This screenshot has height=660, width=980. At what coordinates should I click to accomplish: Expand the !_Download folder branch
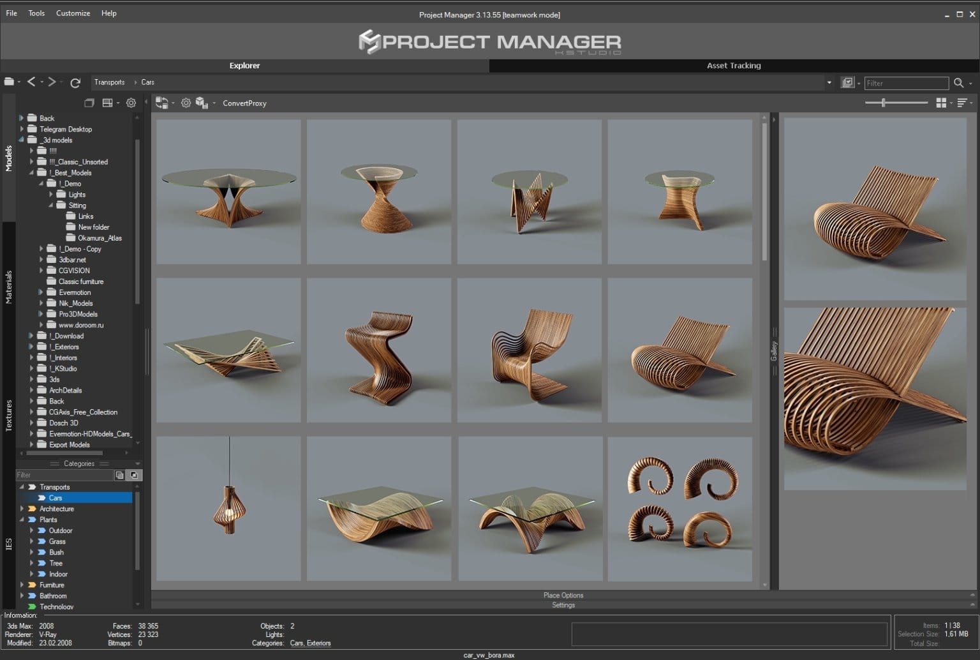click(31, 336)
